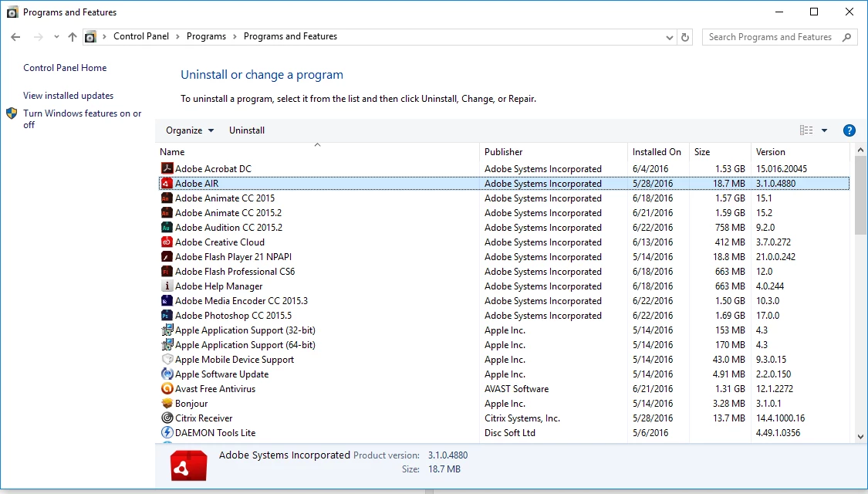Click the Adobe Photoshop CC 2015.5 icon
Viewport: 868px width, 494px height.
[x=167, y=315]
